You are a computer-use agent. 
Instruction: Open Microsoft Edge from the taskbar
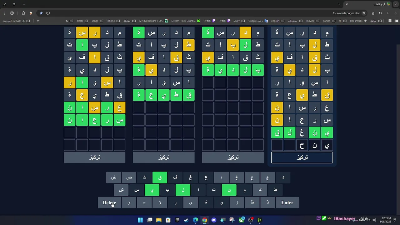click(195, 220)
